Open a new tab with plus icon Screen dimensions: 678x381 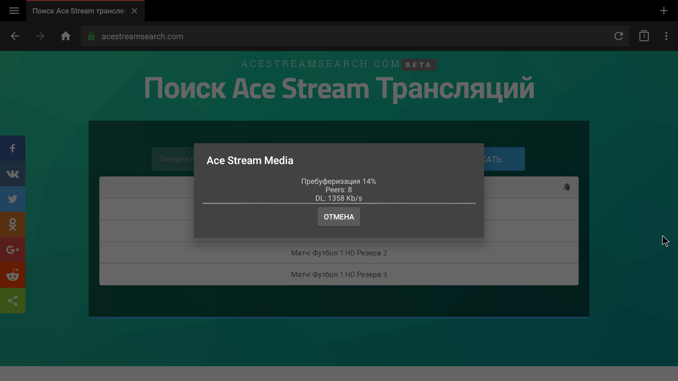[664, 11]
